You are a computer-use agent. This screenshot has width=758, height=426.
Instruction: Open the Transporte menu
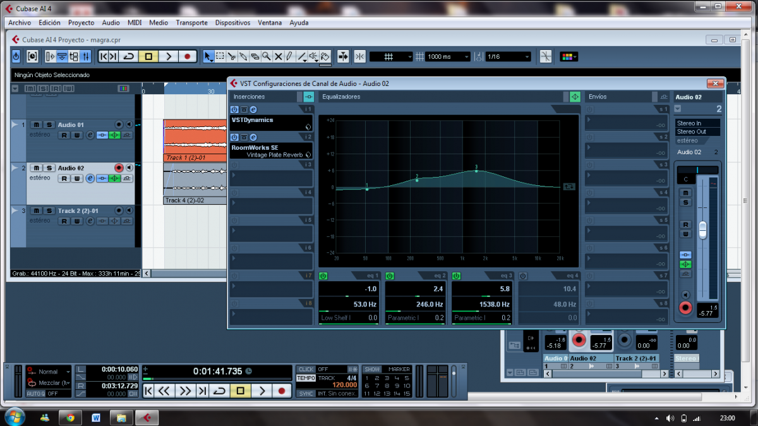click(191, 23)
